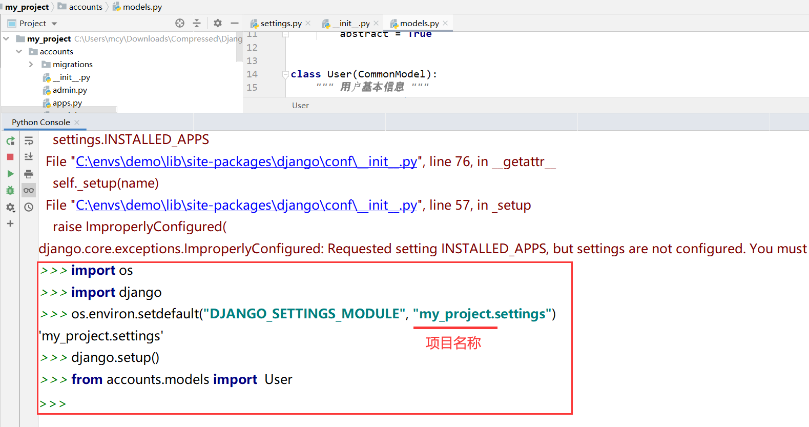The image size is (809, 427).
Task: Click the locate target icon in Project panel
Action: [180, 23]
